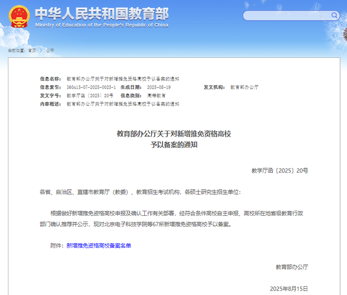The image size is (347, 295).
Task: Click the signature 教育部办公厅 at bottom
Action: click(x=292, y=267)
